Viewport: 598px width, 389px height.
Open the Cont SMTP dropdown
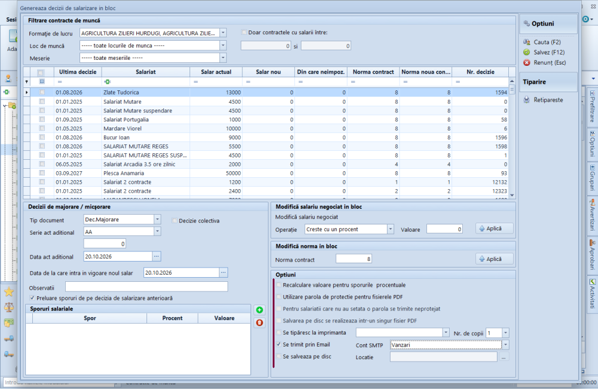pyautogui.click(x=505, y=345)
